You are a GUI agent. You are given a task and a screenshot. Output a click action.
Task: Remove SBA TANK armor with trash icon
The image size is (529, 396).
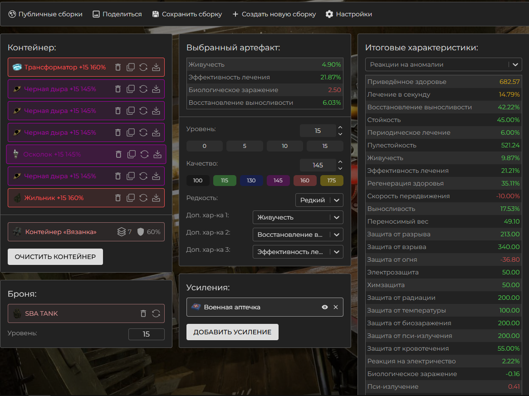[143, 313]
